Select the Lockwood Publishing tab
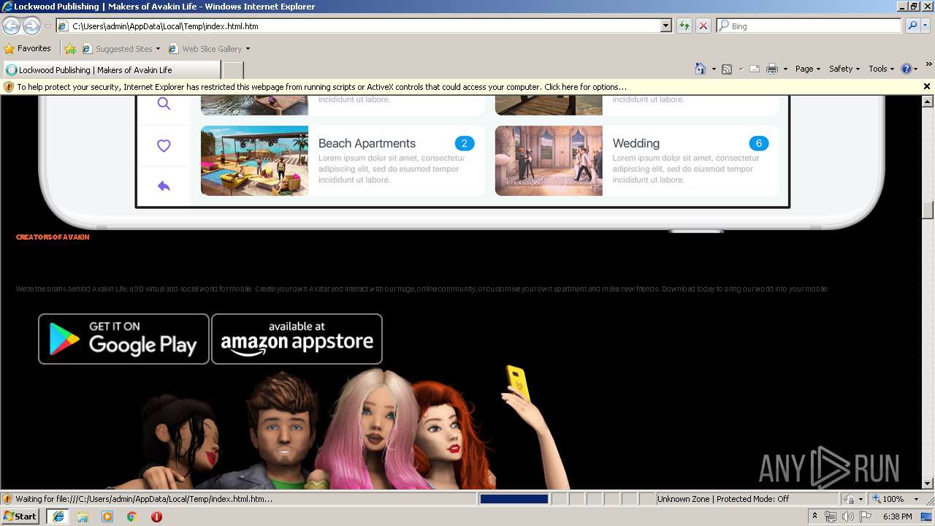Screen dimensions: 935x526 point(111,70)
